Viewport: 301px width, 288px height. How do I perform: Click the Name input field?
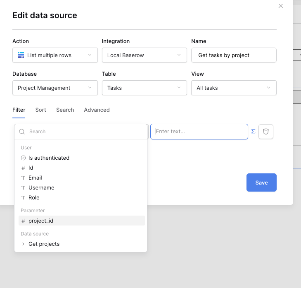pyautogui.click(x=234, y=55)
